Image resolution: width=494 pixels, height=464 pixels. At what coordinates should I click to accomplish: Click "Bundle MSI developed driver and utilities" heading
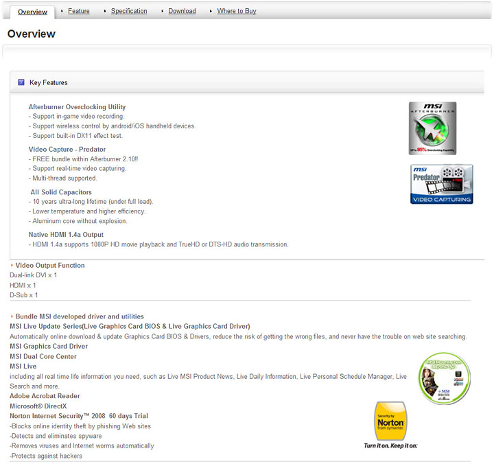click(x=80, y=316)
